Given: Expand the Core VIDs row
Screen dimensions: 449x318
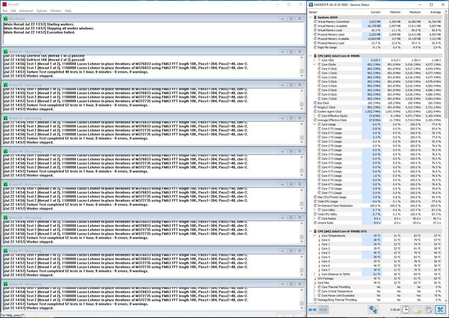Looking at the screenshot, I should (x=314, y=60).
